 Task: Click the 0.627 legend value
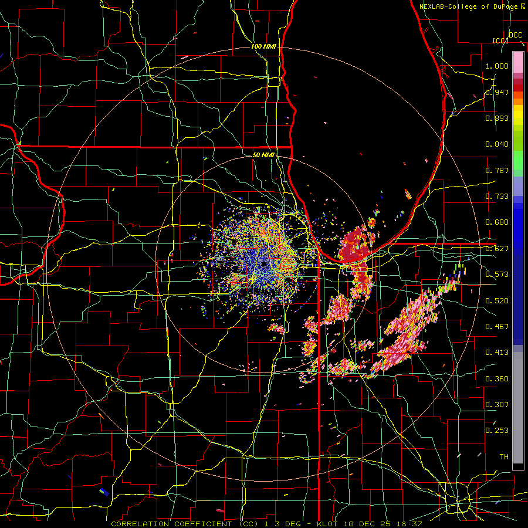click(497, 249)
